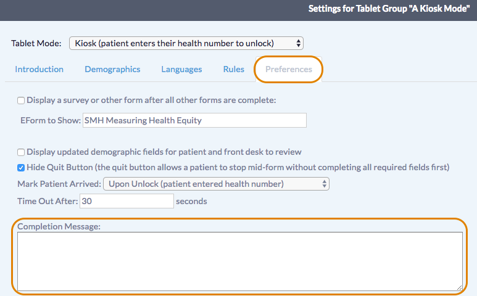
Task: Click the EForm to Show field
Action: tap(194, 120)
